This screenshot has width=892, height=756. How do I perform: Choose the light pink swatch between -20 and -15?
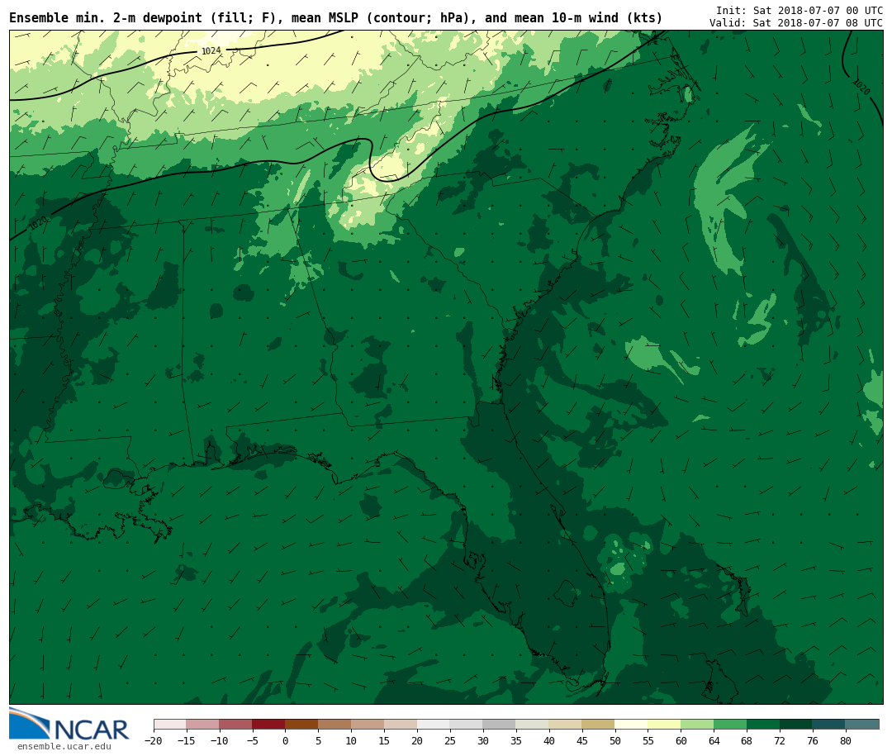(x=169, y=725)
